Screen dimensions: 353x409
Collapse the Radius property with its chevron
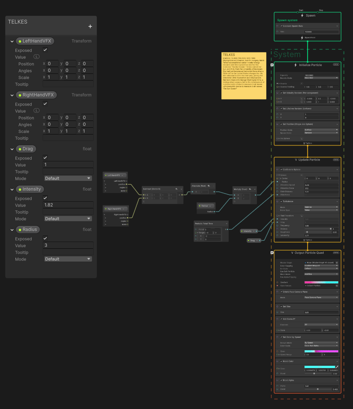coord(12,229)
